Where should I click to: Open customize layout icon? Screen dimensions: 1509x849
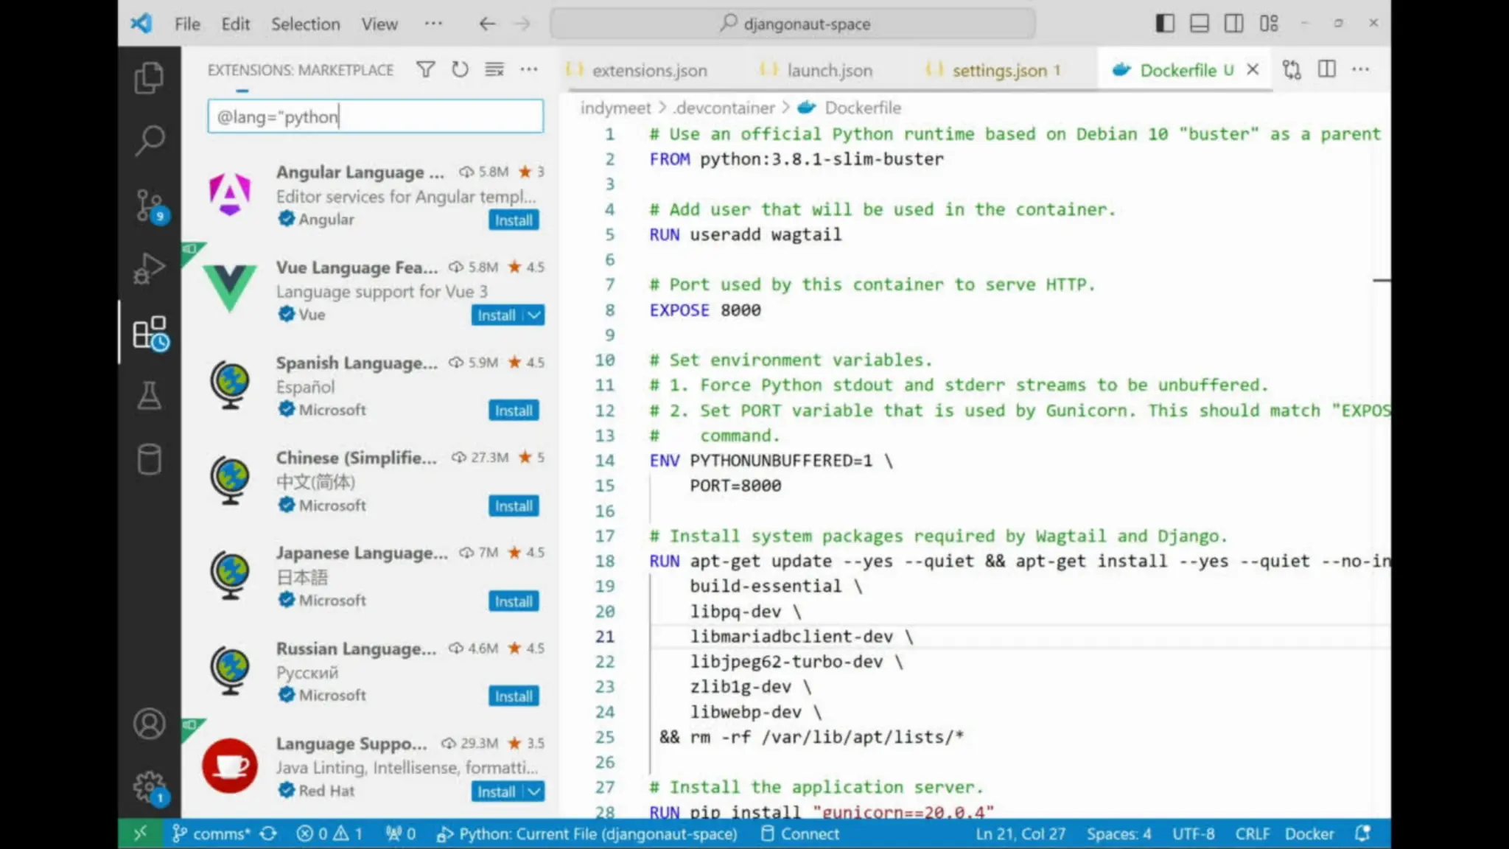(1269, 24)
